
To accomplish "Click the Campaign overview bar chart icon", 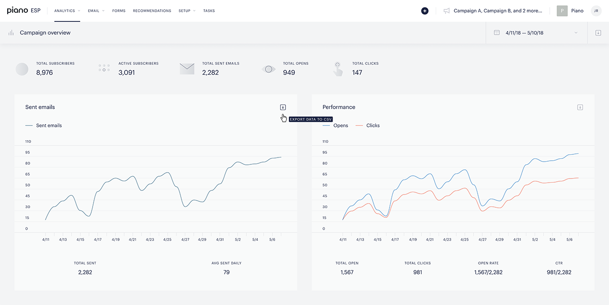I will pyautogui.click(x=11, y=33).
